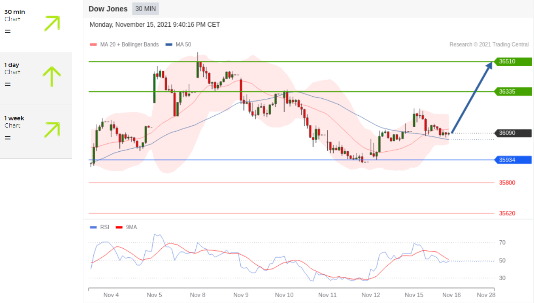Click the Nov 28 date axis label
Screen dimensions: 534x303
tap(486, 295)
